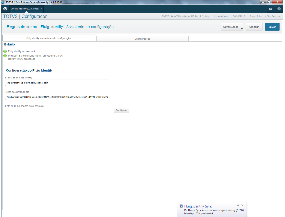
Task: Click the Administrador user label
Action: tap(221, 16)
